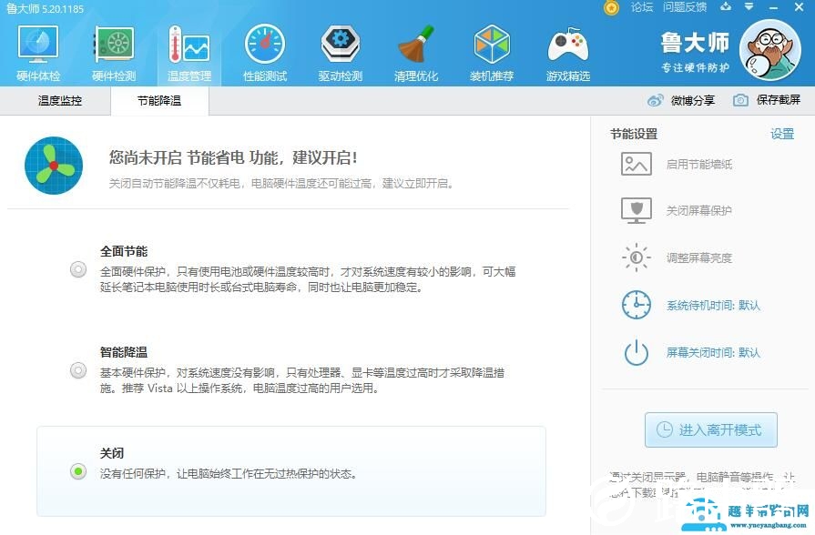Click the 调整屏幕亮度 label
Image resolution: width=815 pixels, height=535 pixels.
699,258
